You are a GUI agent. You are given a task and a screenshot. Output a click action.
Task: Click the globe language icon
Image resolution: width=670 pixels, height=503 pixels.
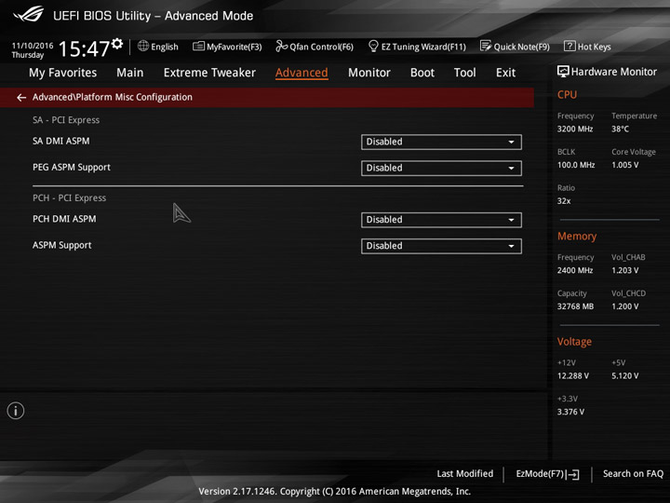[x=143, y=46]
